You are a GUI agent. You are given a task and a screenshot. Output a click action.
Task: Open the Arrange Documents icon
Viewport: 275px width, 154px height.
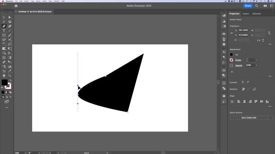point(265,6)
